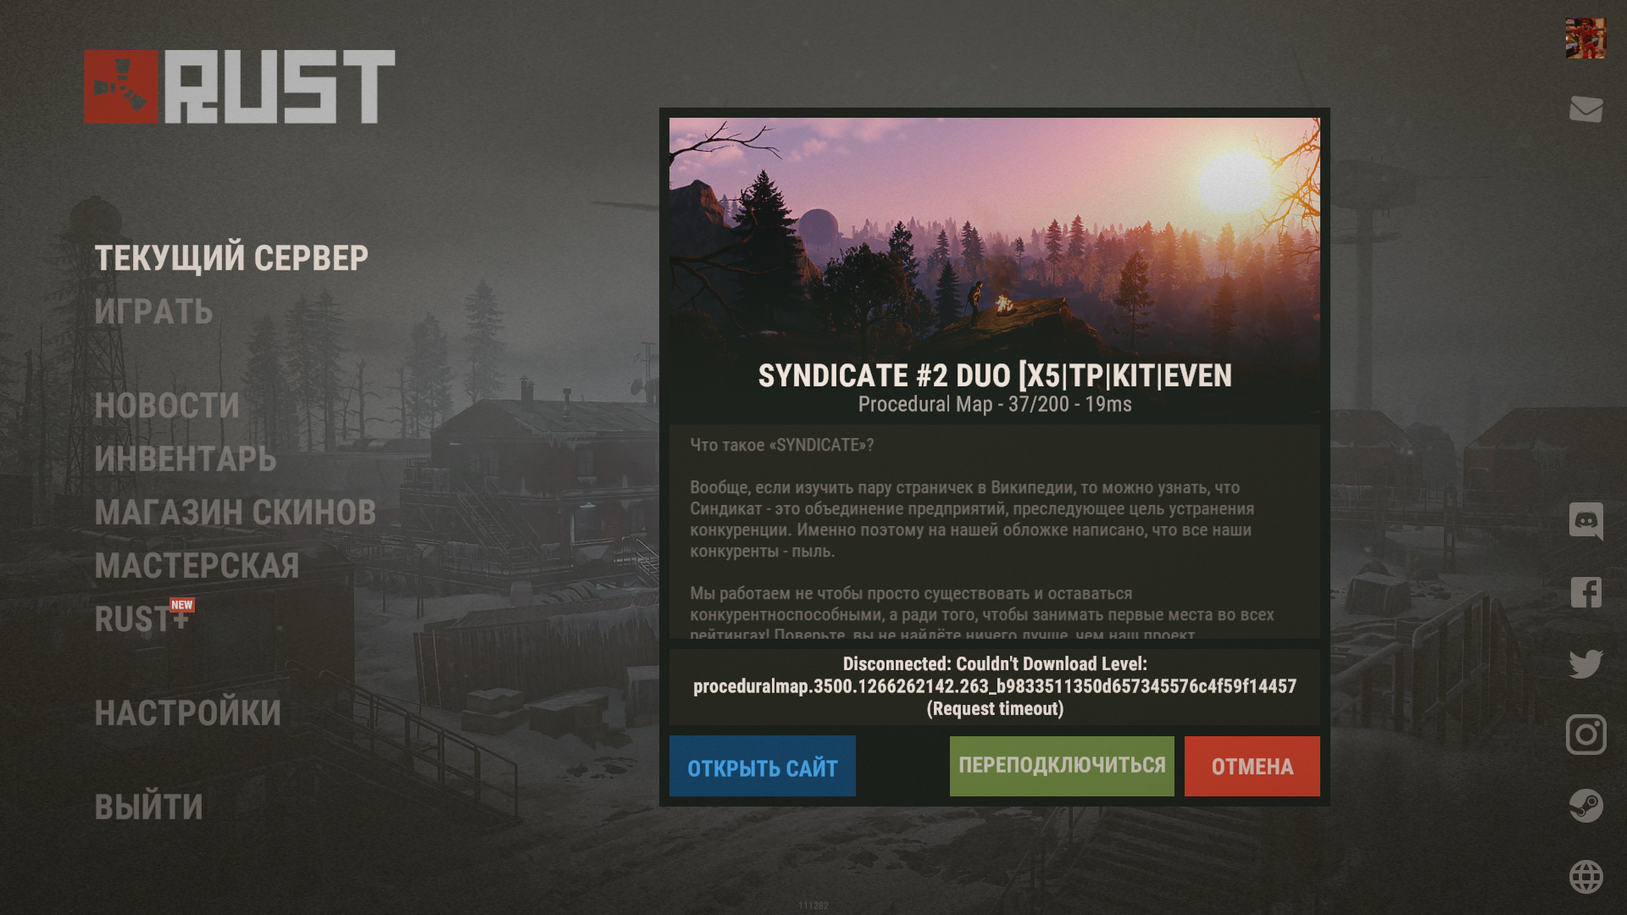The width and height of the screenshot is (1627, 915).
Task: Click ВЫЙТИ to quit the game
Action: (x=148, y=807)
